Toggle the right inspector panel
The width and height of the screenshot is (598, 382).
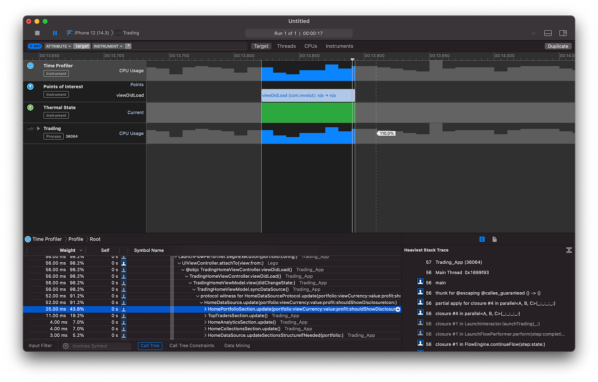pyautogui.click(x=563, y=33)
